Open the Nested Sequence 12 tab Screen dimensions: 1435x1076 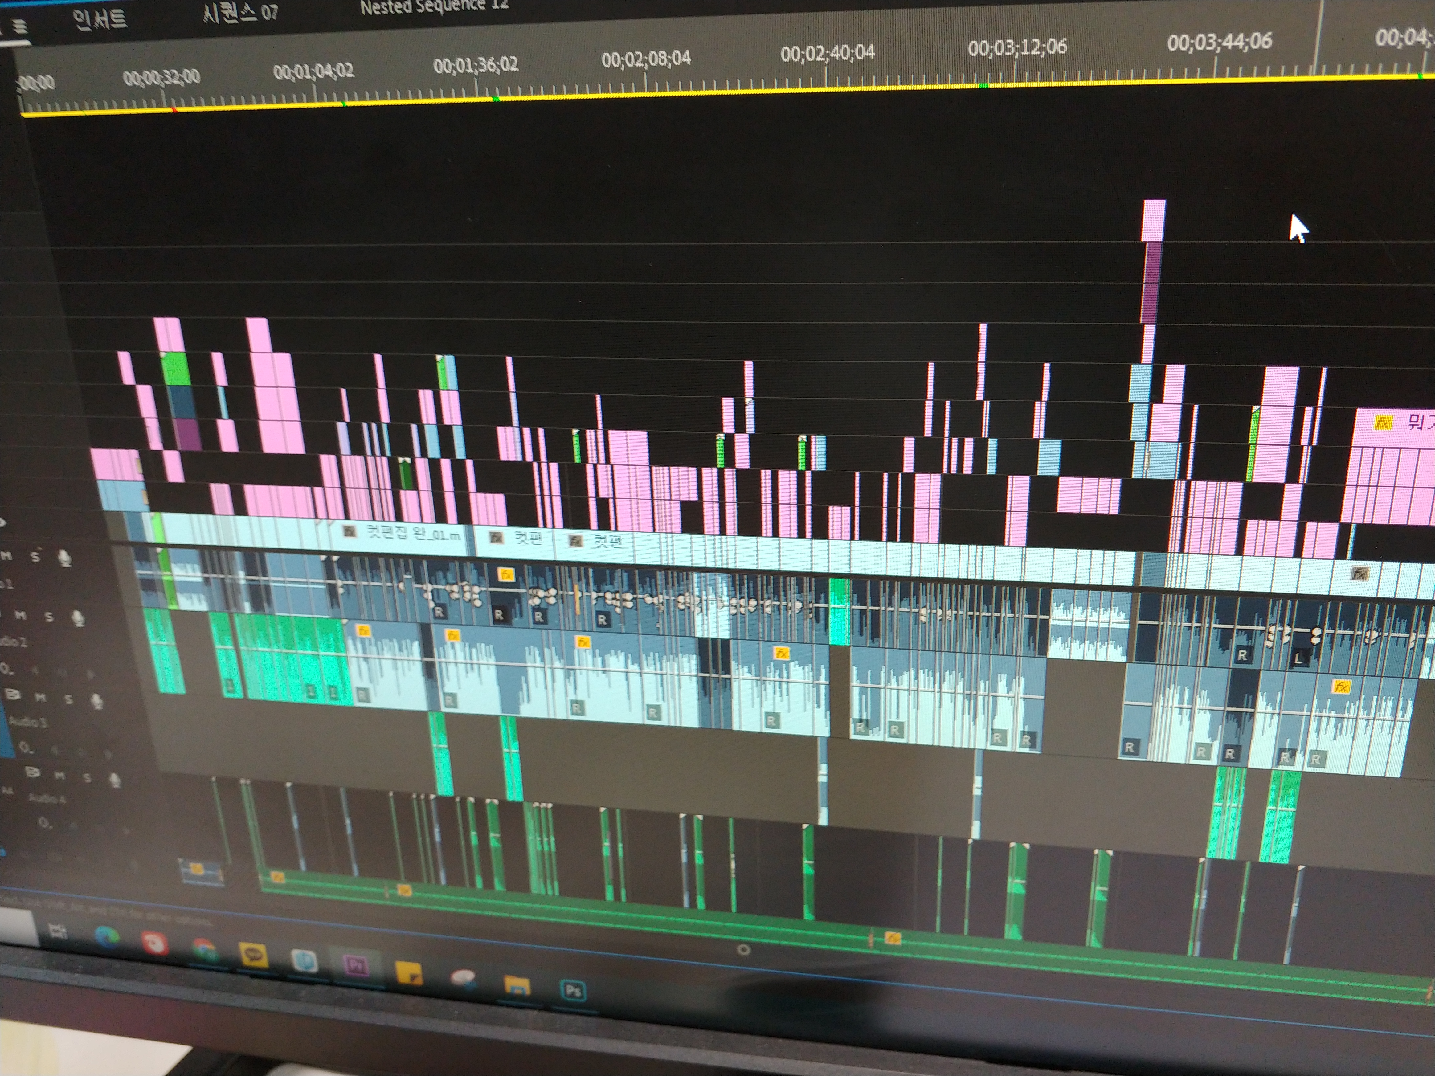pos(433,6)
